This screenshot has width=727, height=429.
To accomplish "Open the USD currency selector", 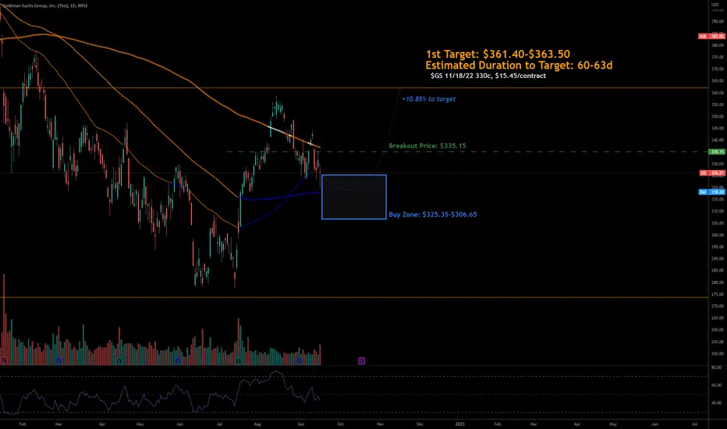I will (715, 5).
